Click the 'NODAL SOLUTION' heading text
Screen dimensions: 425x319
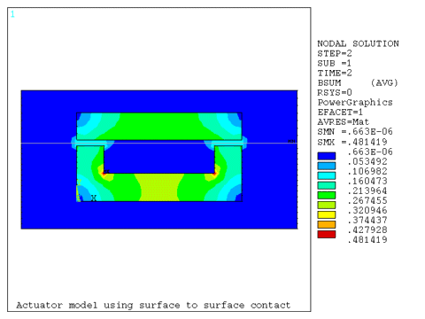(x=358, y=43)
